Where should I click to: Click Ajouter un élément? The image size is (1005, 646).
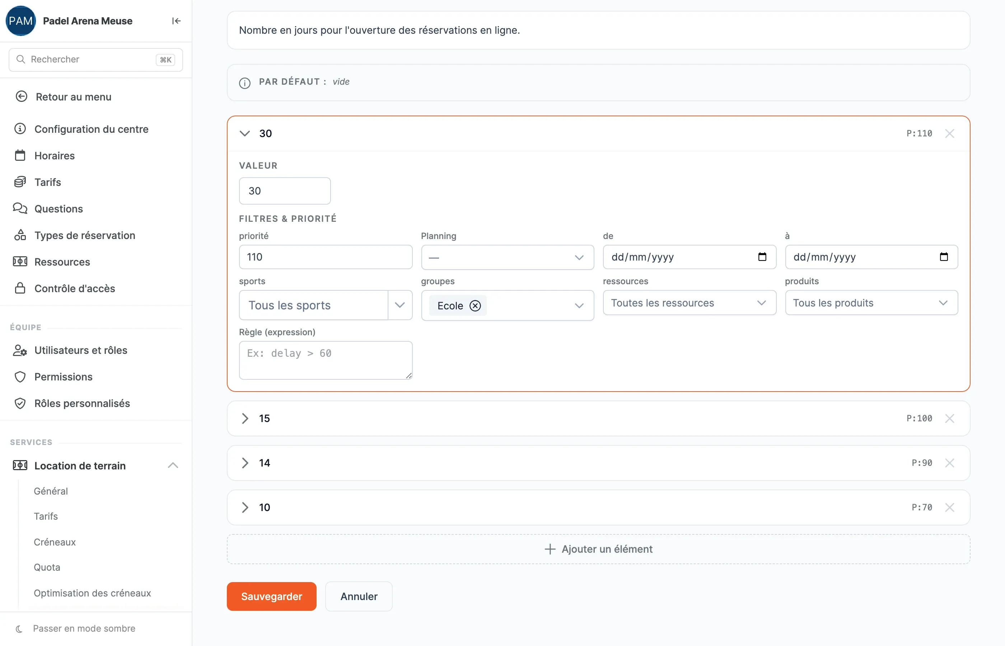tap(598, 549)
